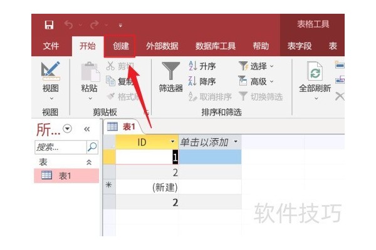Collapse the 表 group in navigation pane

point(89,162)
